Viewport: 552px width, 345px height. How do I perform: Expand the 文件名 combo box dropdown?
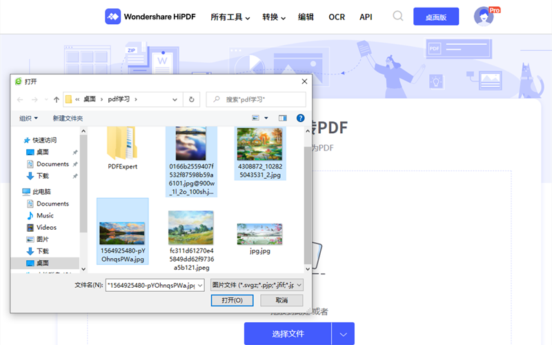(200, 286)
